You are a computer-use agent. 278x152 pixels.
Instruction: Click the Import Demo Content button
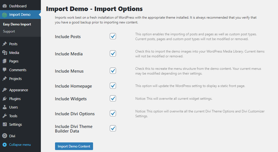pos(74,146)
